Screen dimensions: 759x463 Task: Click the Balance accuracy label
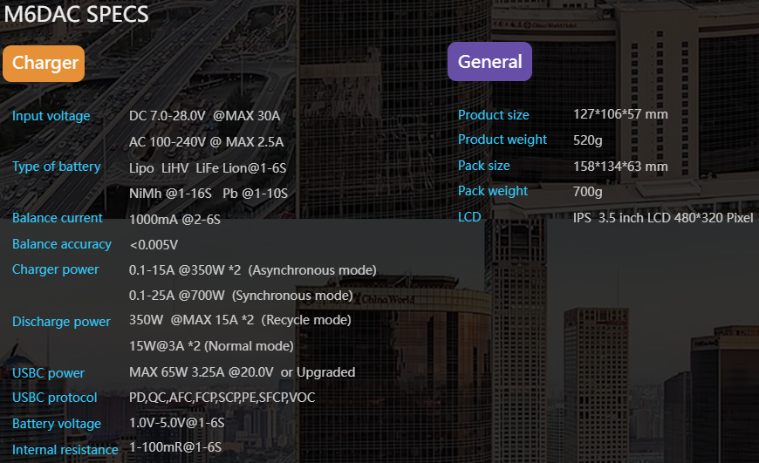pyautogui.click(x=61, y=244)
